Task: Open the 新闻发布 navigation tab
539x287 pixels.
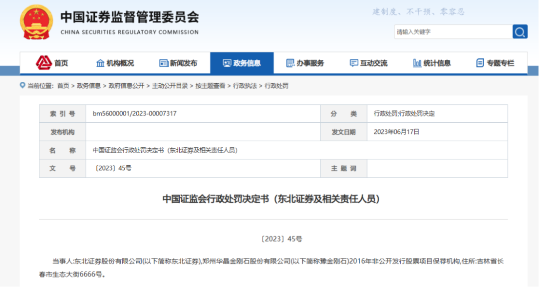Action: point(178,63)
